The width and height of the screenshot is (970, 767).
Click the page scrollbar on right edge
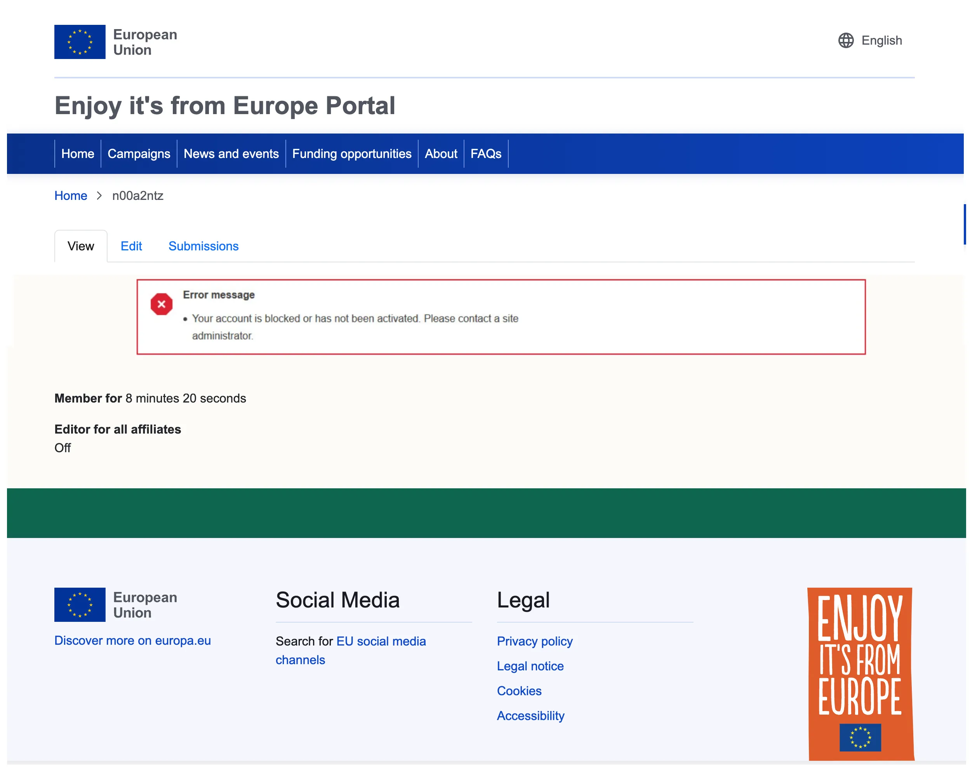(964, 224)
